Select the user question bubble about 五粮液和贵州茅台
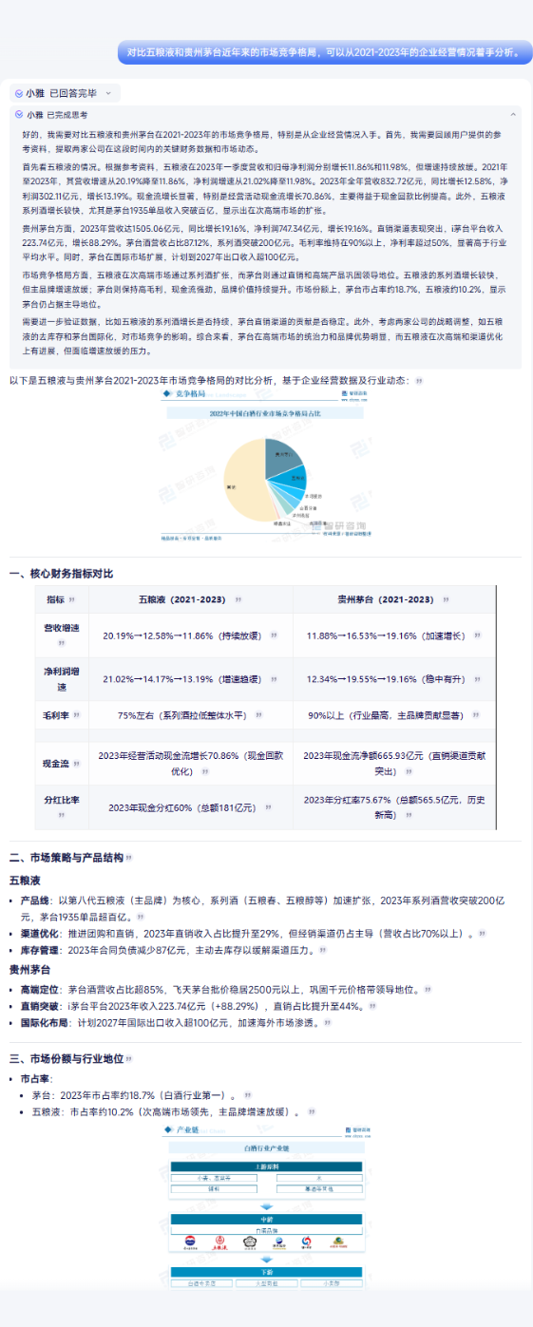Screen dimensions: 533x1327 pyautogui.click(x=322, y=53)
